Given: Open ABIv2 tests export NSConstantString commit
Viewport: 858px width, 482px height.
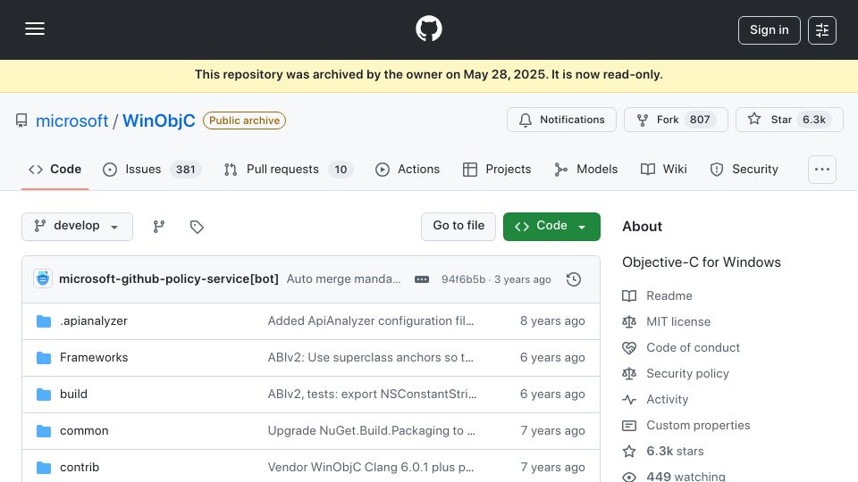Looking at the screenshot, I should (372, 394).
